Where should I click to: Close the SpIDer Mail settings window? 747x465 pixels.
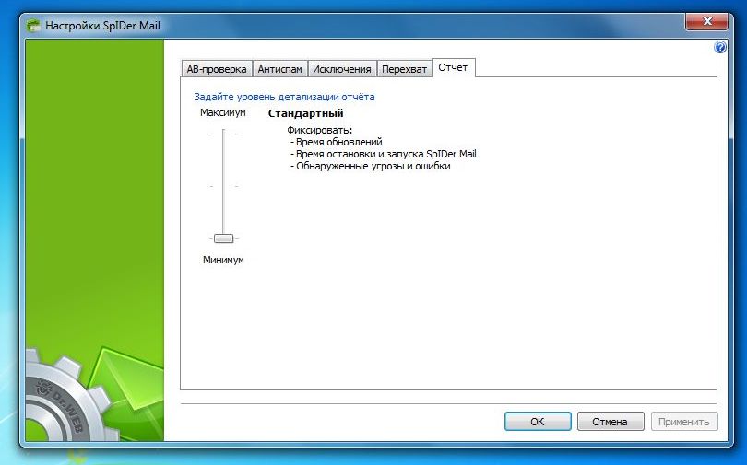[706, 21]
